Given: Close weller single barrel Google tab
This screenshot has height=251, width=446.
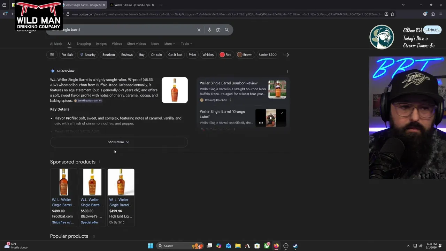Looking at the screenshot, I should point(104,5).
